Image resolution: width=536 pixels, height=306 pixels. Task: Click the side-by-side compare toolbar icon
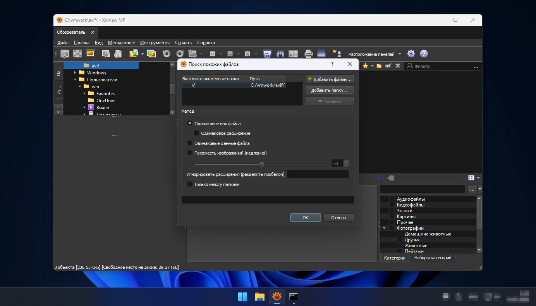293,54
